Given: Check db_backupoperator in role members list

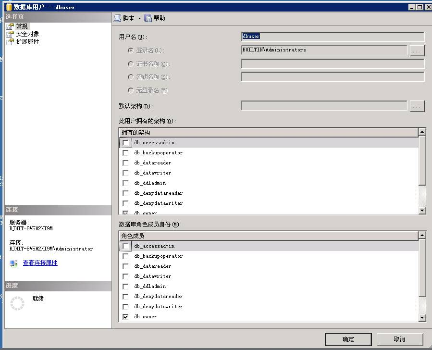Looking at the screenshot, I should (125, 256).
